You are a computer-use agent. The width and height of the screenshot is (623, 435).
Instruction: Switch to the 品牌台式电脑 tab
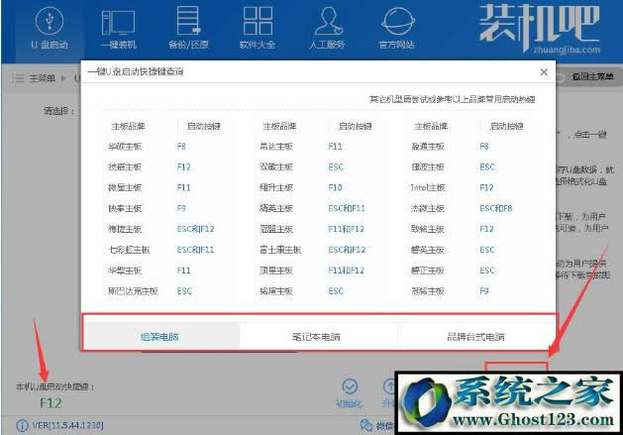point(474,337)
